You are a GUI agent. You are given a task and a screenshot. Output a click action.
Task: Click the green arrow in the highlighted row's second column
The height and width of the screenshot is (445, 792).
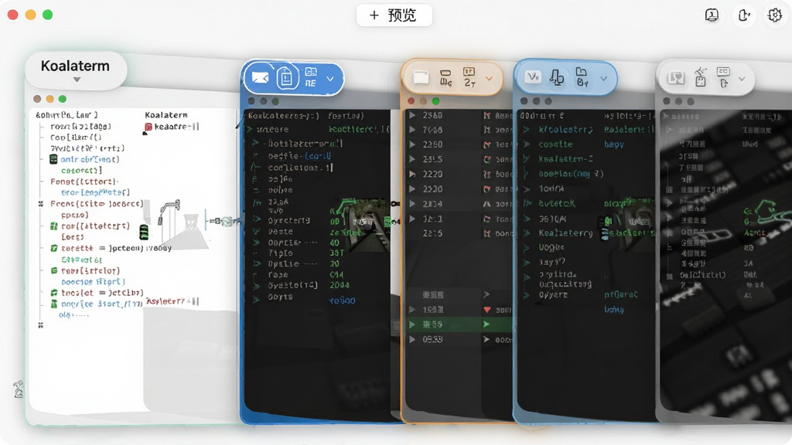486,324
